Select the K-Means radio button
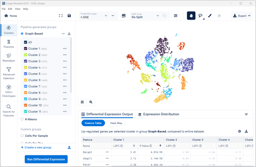The image size is (256, 167). 22,119
